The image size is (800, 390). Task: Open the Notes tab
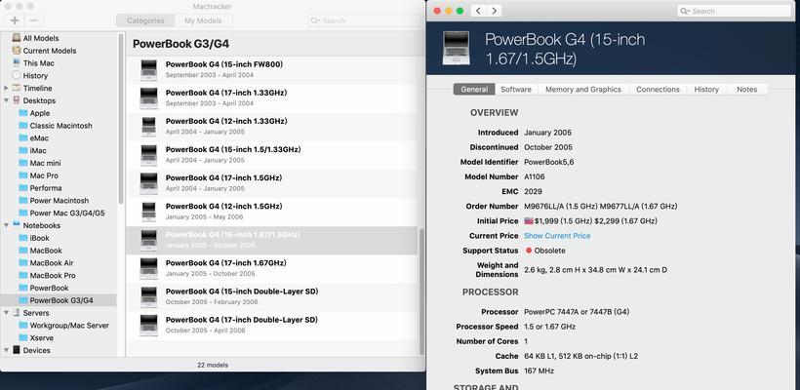(x=746, y=90)
